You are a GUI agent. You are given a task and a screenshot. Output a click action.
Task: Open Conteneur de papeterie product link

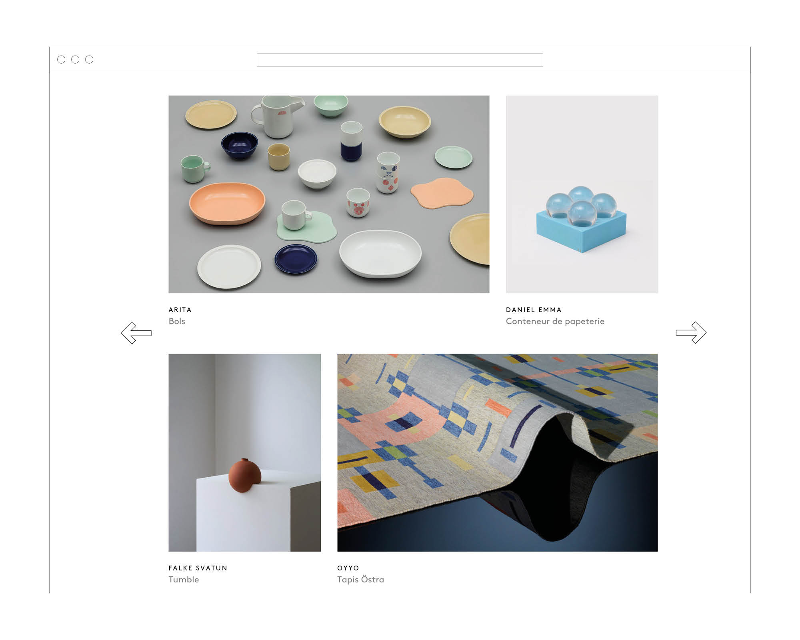(555, 321)
